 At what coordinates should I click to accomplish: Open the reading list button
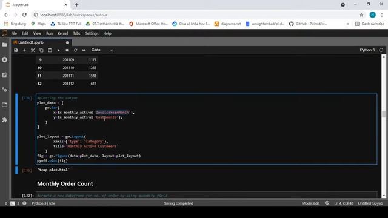coord(370,24)
